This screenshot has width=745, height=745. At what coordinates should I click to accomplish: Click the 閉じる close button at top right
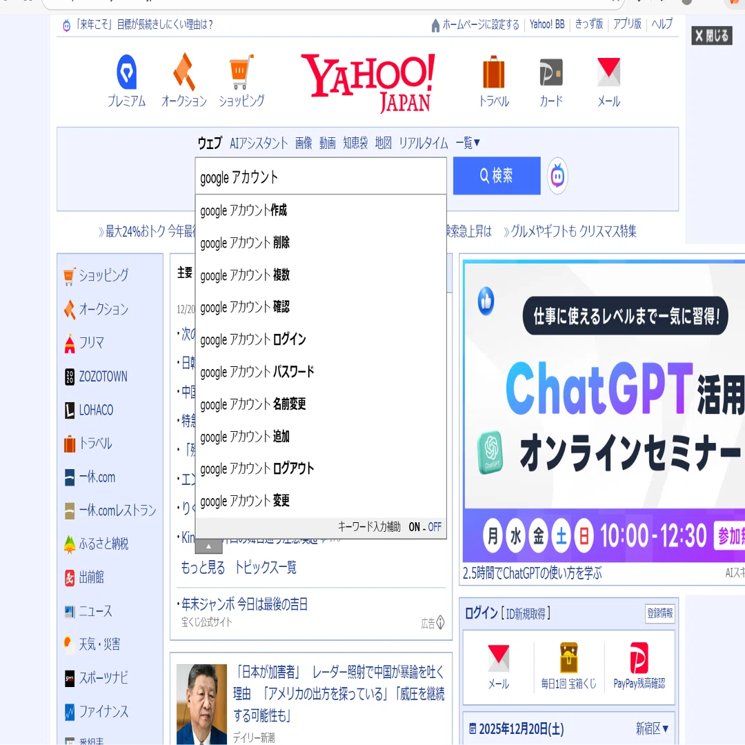tap(711, 36)
